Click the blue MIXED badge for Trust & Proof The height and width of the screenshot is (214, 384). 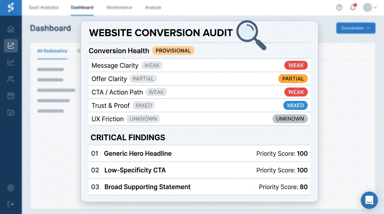296,106
